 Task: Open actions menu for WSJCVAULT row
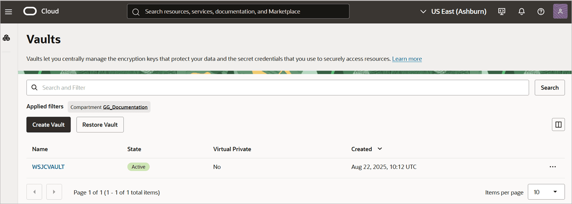click(553, 167)
